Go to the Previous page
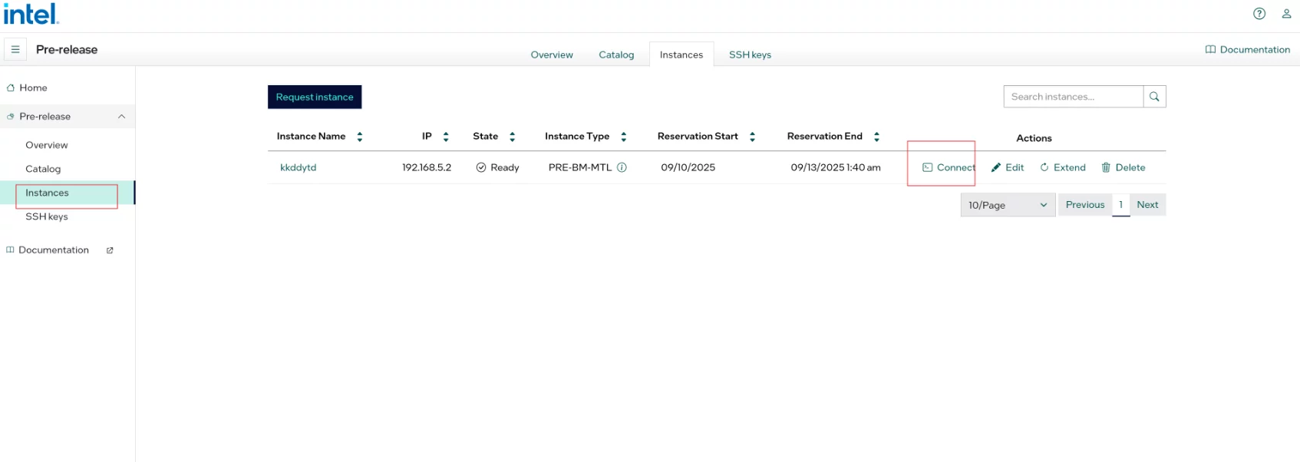Image resolution: width=1300 pixels, height=462 pixels. [x=1085, y=205]
